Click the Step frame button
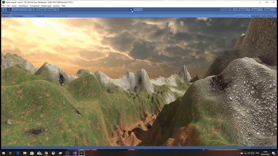Image resolution: width=278 pixels, height=156 pixels. (x=140, y=10)
